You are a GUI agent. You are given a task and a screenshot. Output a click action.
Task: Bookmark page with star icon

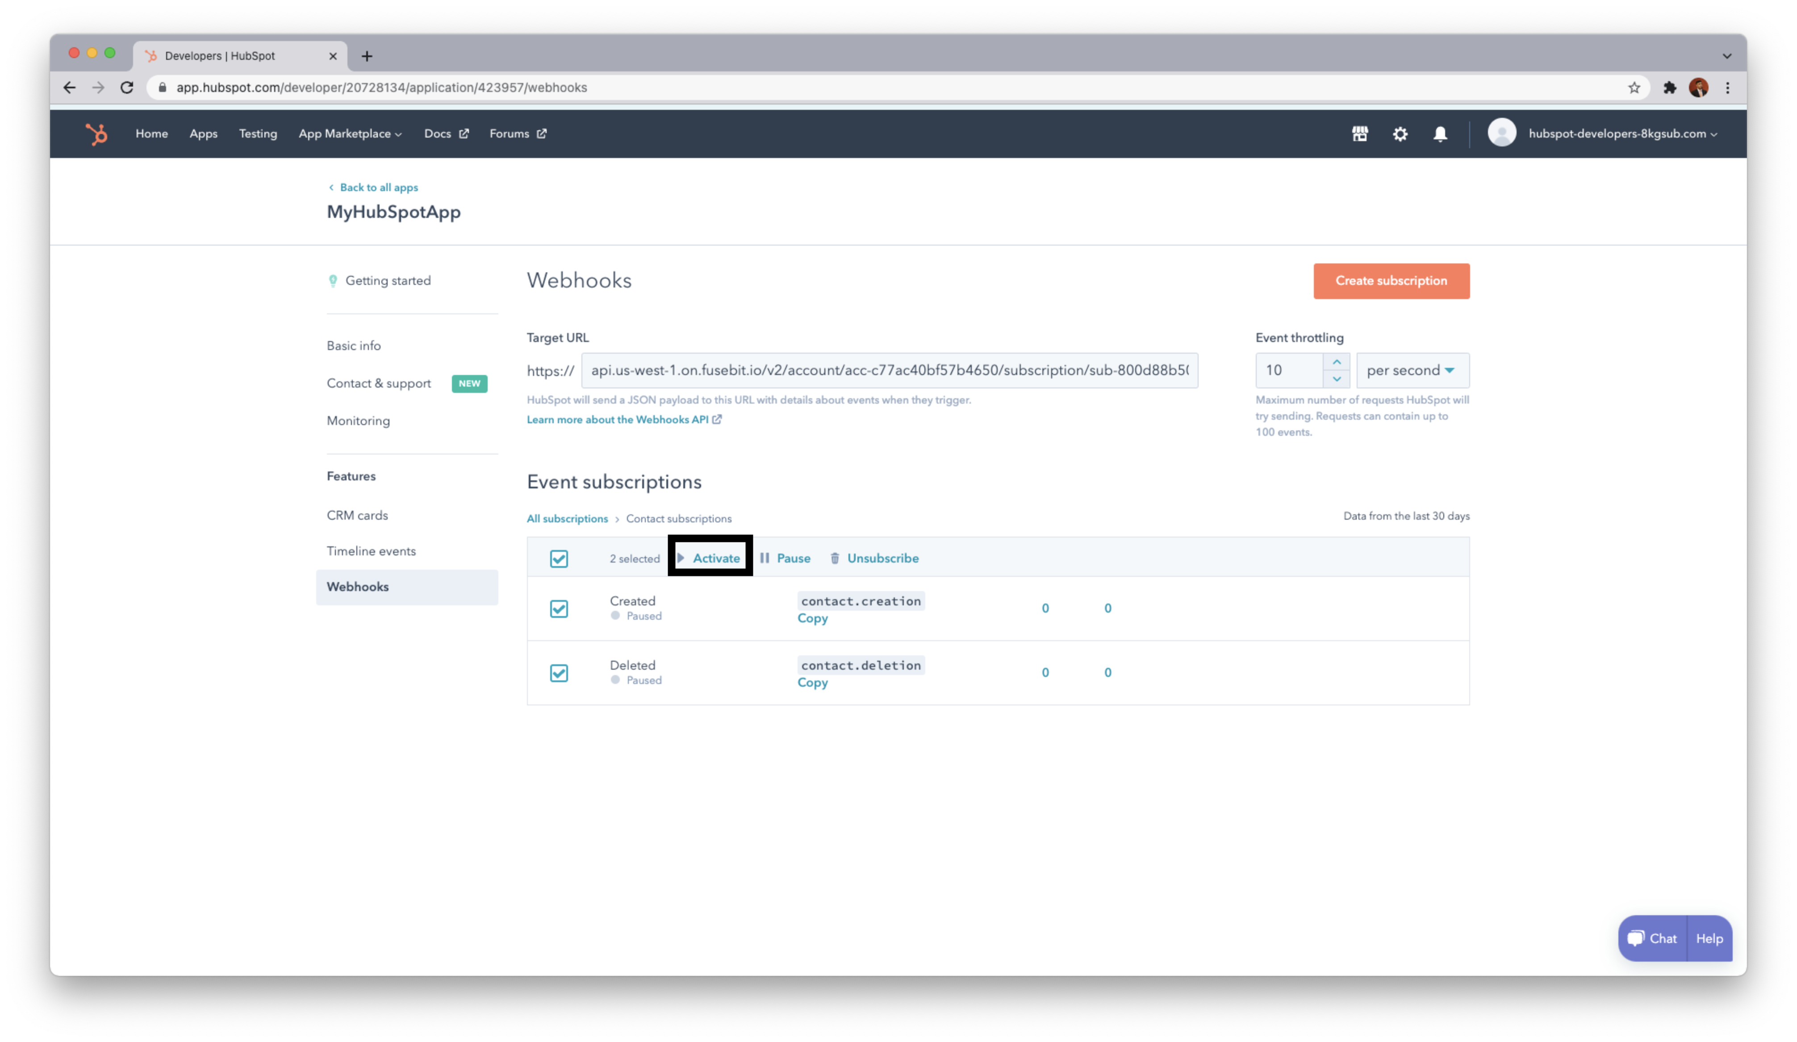[x=1634, y=88]
